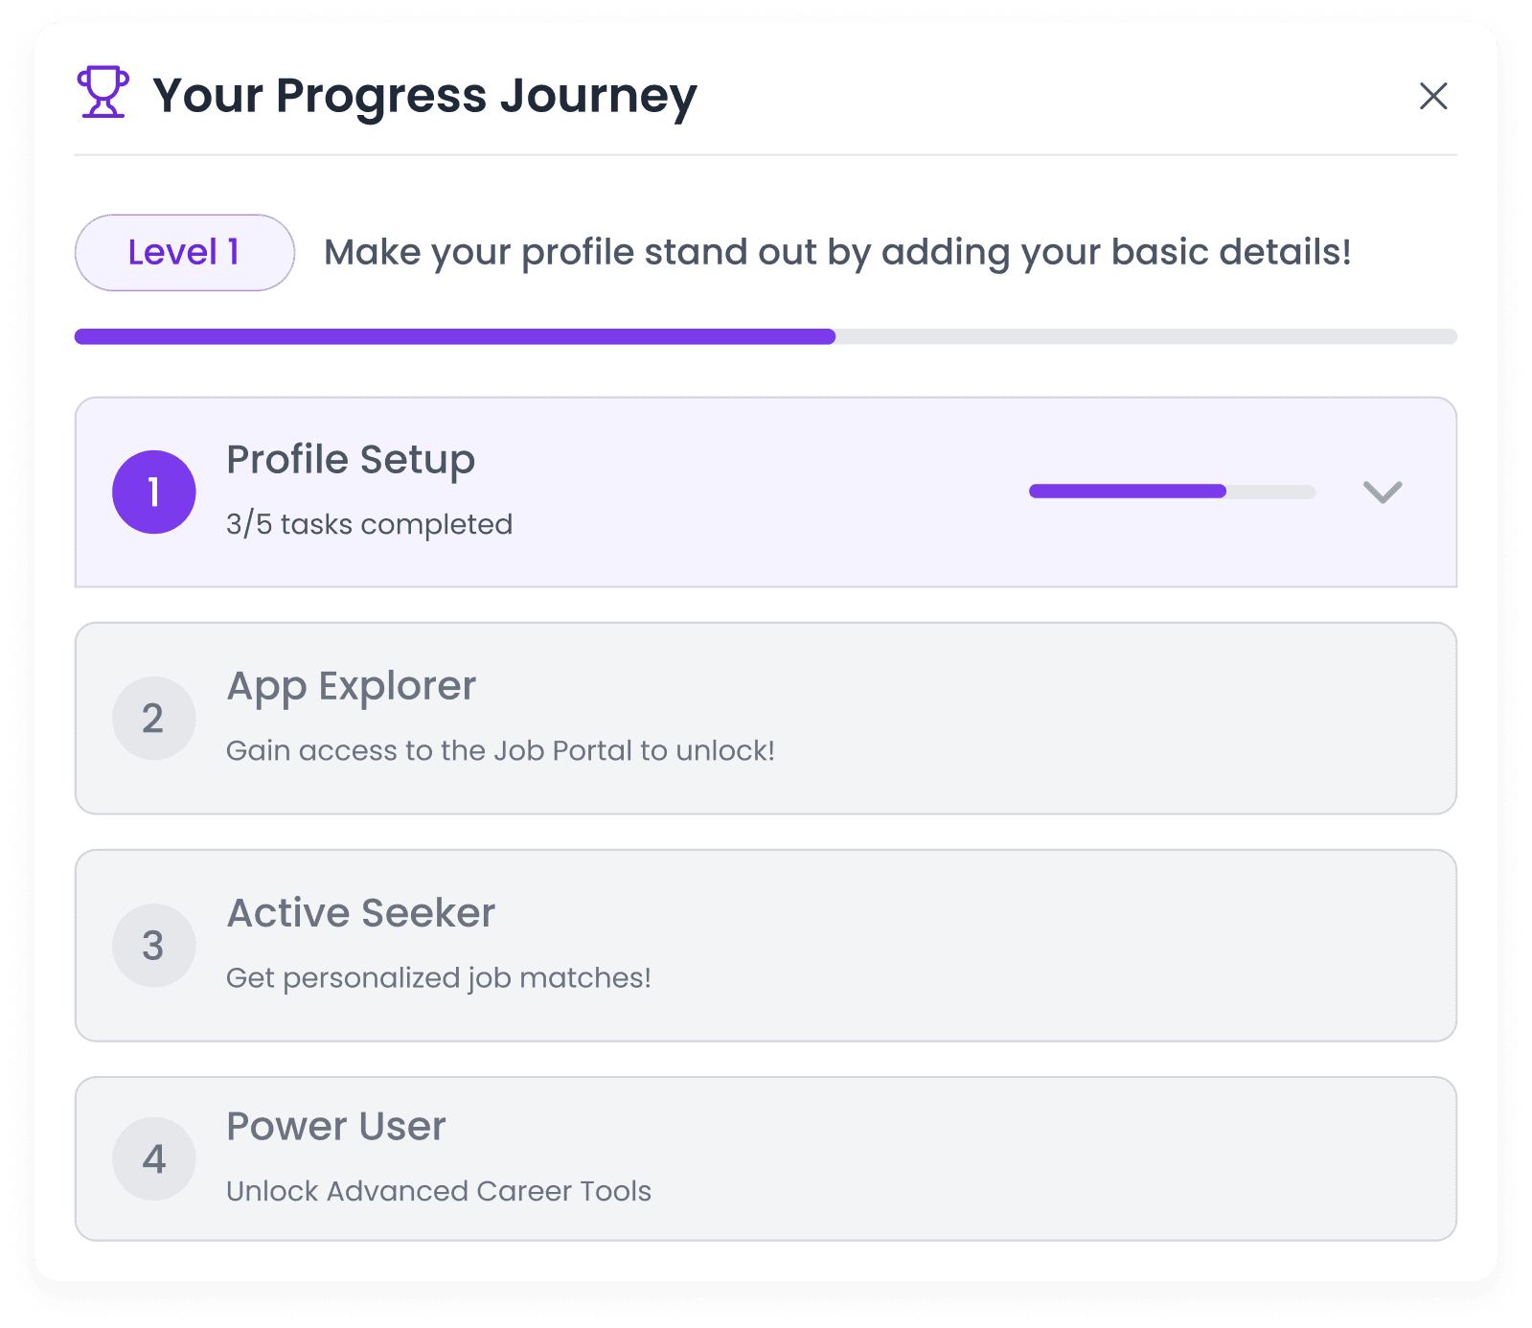
Task: Click the number 4 badge for Power User
Action: tap(153, 1158)
